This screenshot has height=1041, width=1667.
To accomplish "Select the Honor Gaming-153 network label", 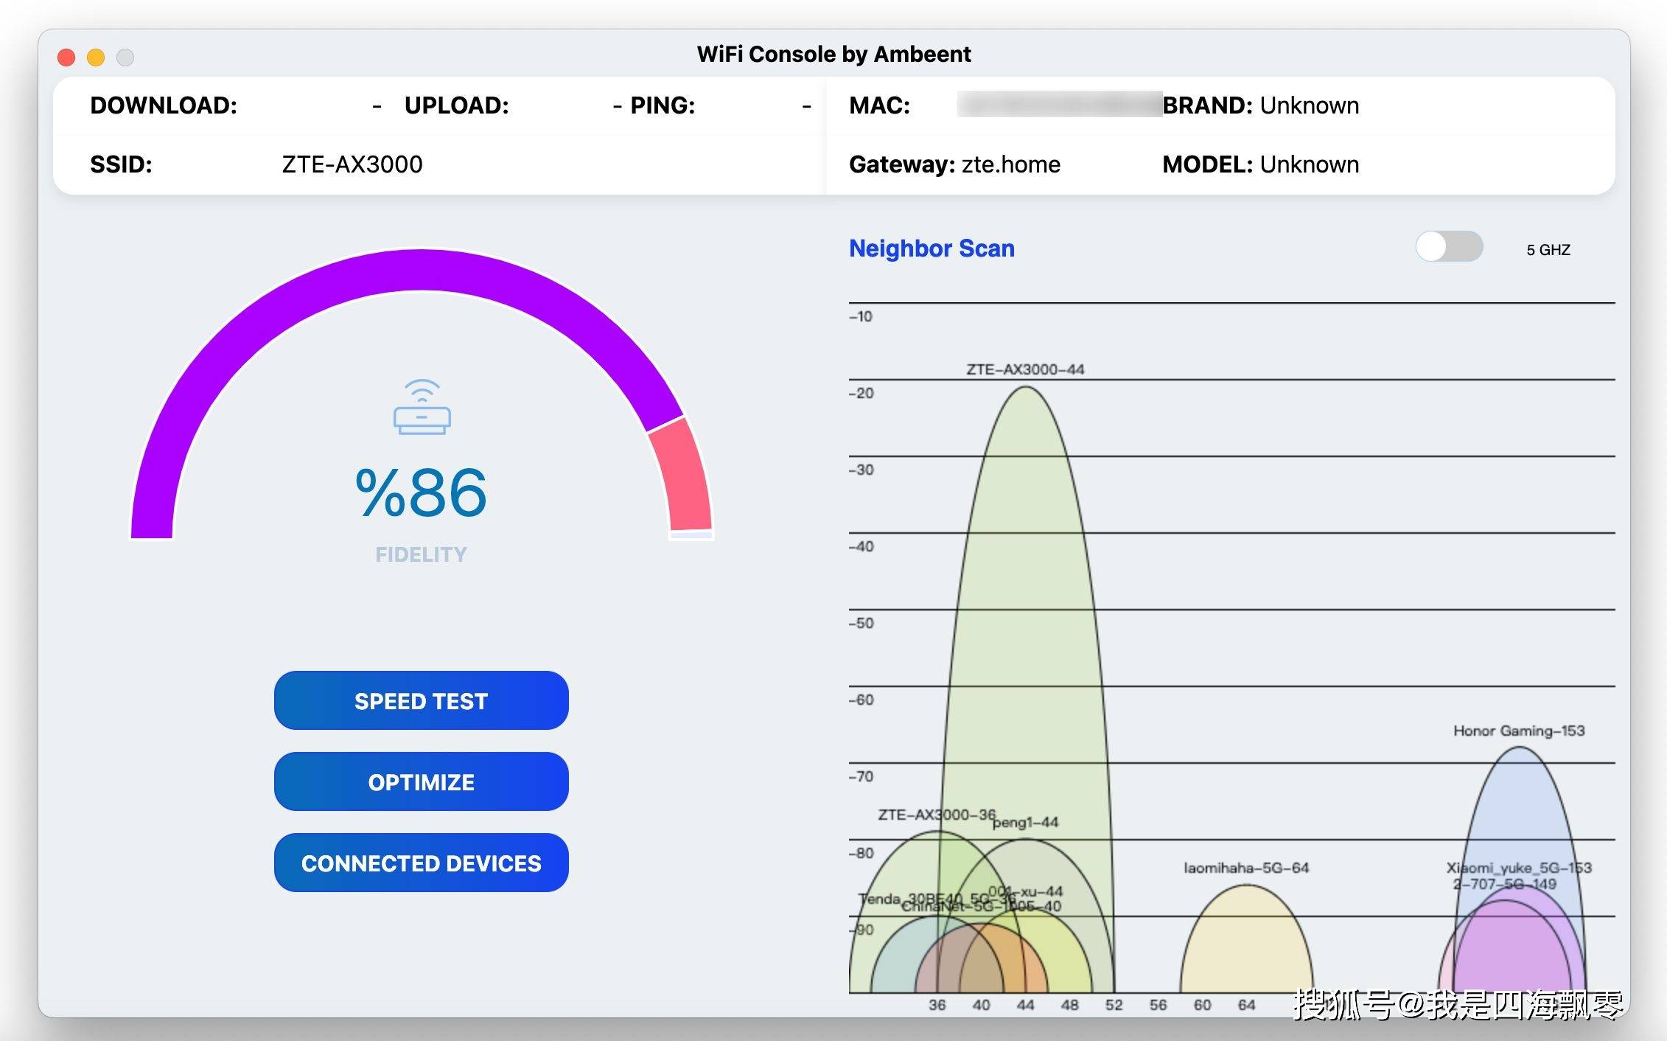I will coord(1518,731).
